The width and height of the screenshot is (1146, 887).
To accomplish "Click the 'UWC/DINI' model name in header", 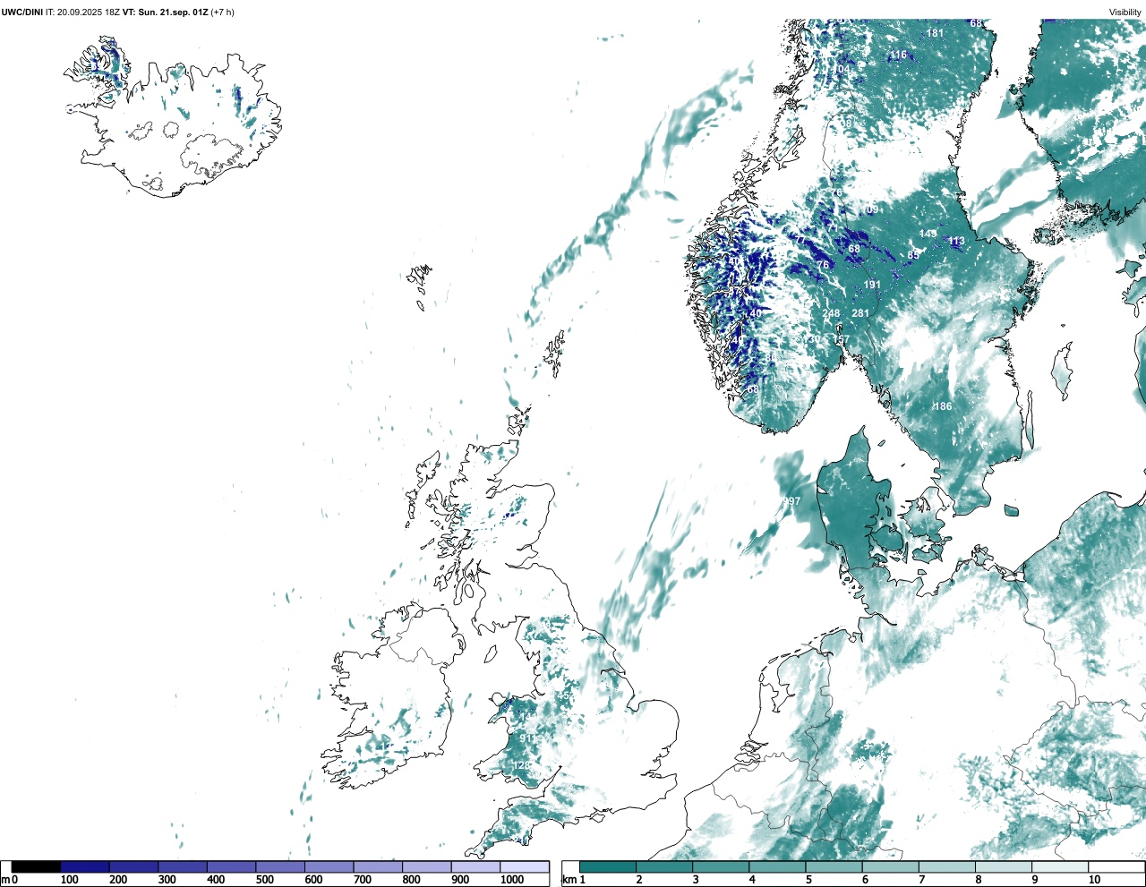I will [x=22, y=13].
